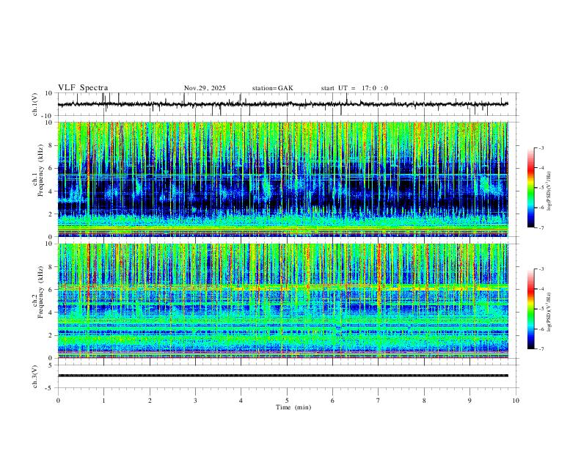
Task: Click the "VLF Spectra" title text
Action: [x=83, y=88]
